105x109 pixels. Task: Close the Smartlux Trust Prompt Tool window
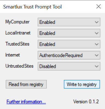pyautogui.click(x=98, y=7)
